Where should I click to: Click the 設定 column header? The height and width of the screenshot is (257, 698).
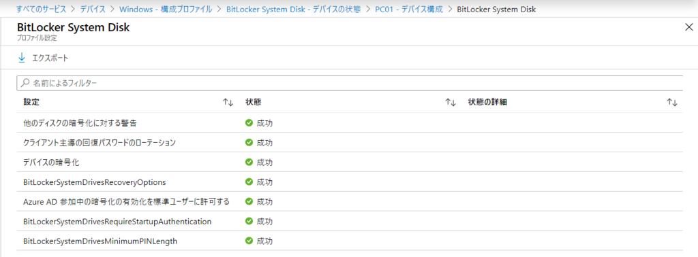(31, 103)
